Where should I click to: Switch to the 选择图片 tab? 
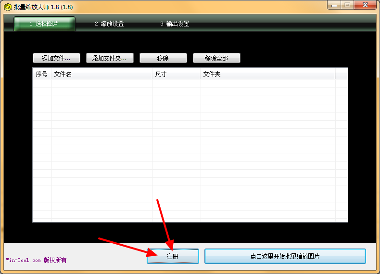coord(44,24)
